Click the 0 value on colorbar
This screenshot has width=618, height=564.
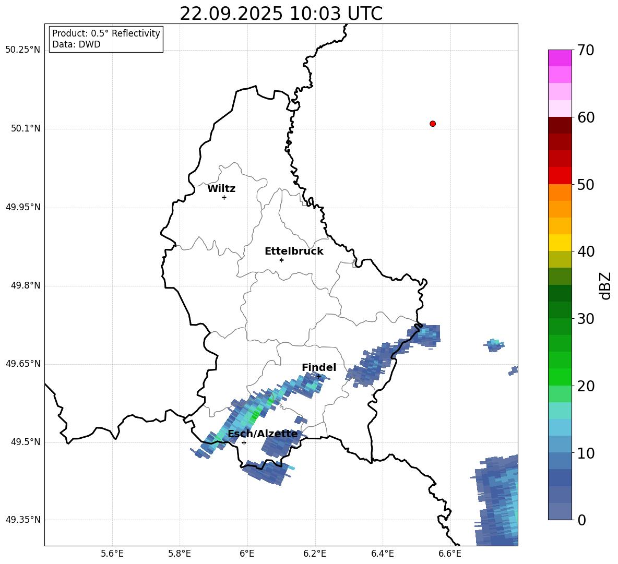coord(581,520)
